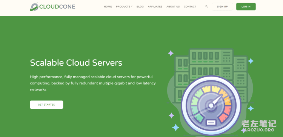Open the search magnifier icon
Screen dimensions: 283x137
[206, 6]
